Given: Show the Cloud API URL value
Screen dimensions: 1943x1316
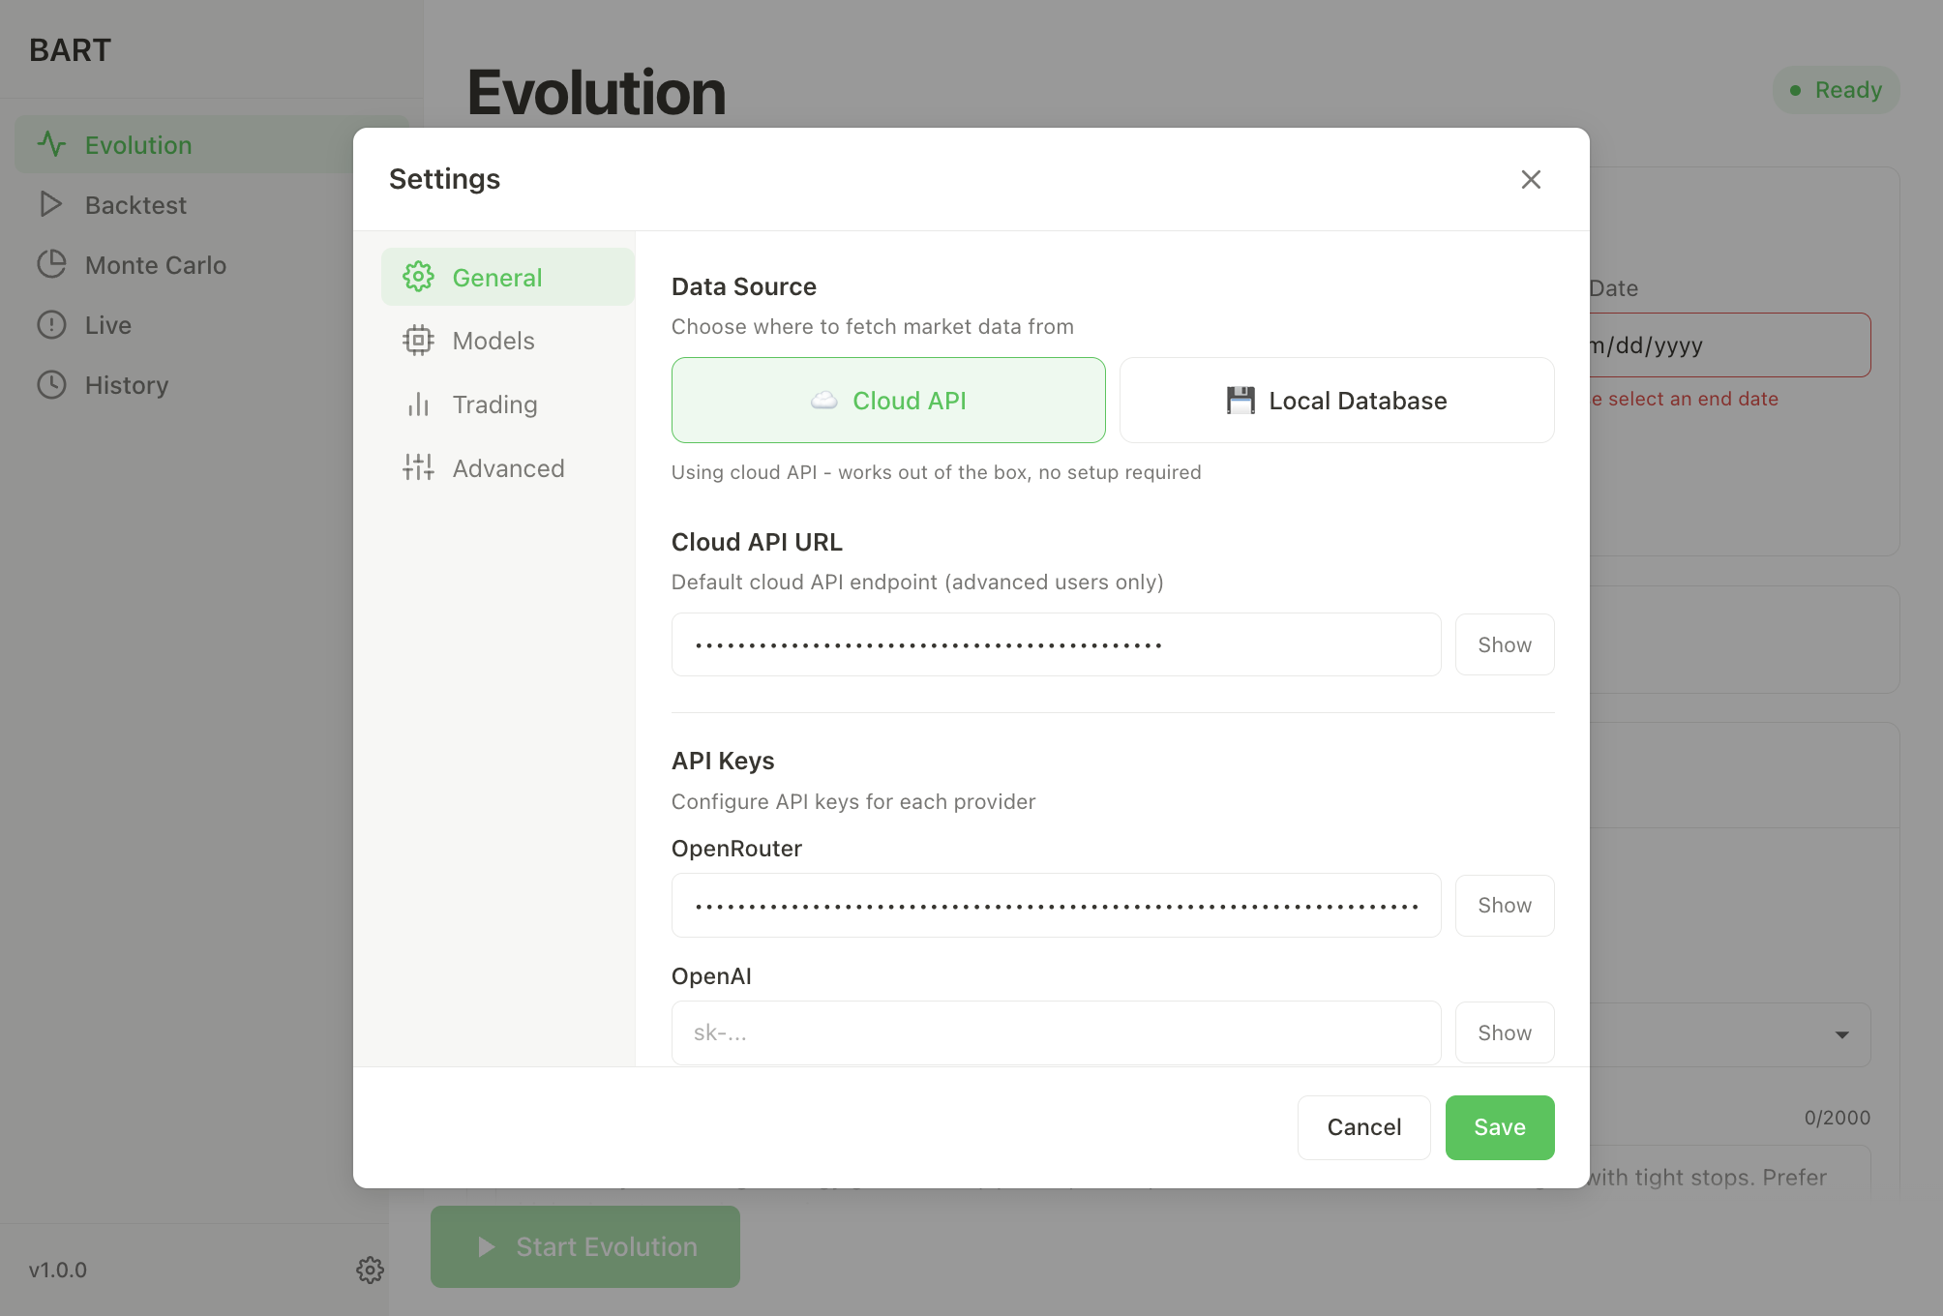Looking at the screenshot, I should point(1504,644).
